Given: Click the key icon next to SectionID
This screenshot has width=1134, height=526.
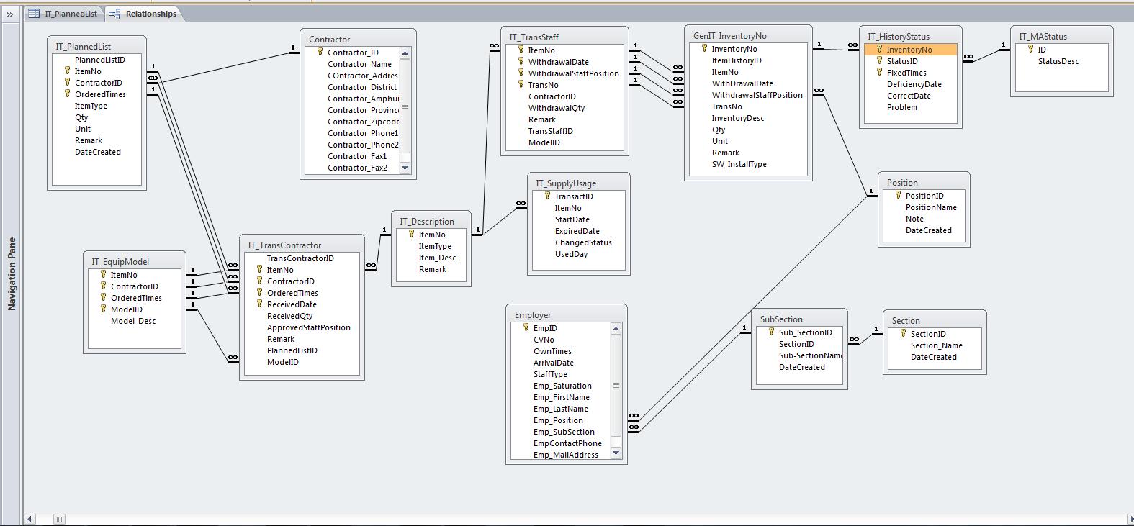Looking at the screenshot, I should tap(903, 333).
